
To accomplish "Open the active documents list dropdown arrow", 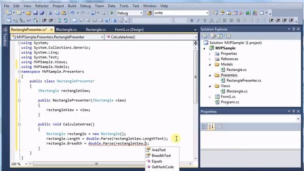I will (x=195, y=29).
